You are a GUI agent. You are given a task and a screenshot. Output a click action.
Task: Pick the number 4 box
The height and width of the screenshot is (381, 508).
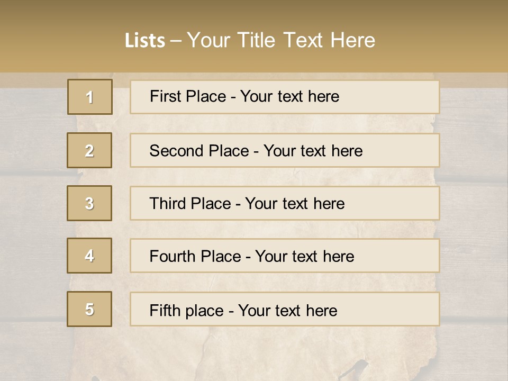(89, 256)
